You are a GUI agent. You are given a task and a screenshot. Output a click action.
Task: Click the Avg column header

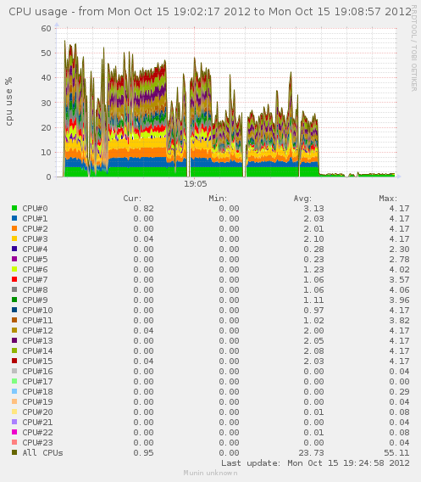302,199
